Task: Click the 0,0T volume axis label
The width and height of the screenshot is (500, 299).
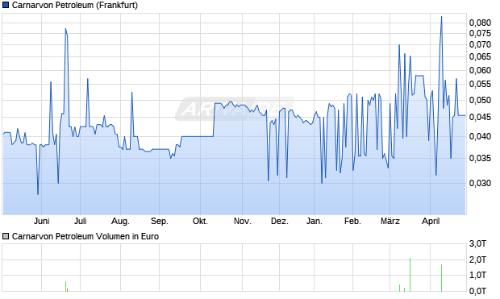Action: click(x=477, y=291)
